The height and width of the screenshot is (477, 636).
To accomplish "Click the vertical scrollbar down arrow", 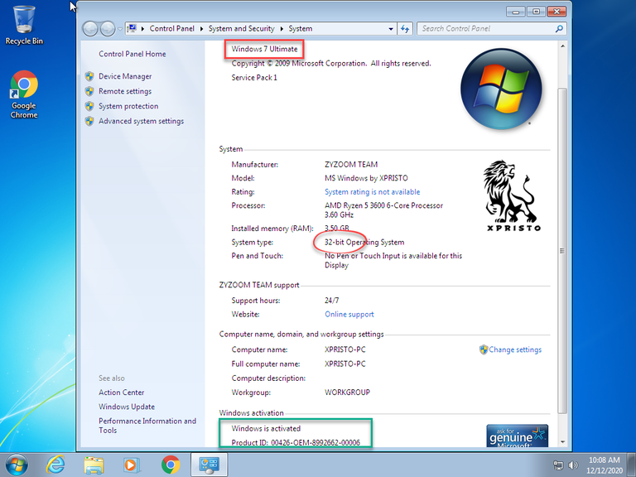I will point(562,442).
